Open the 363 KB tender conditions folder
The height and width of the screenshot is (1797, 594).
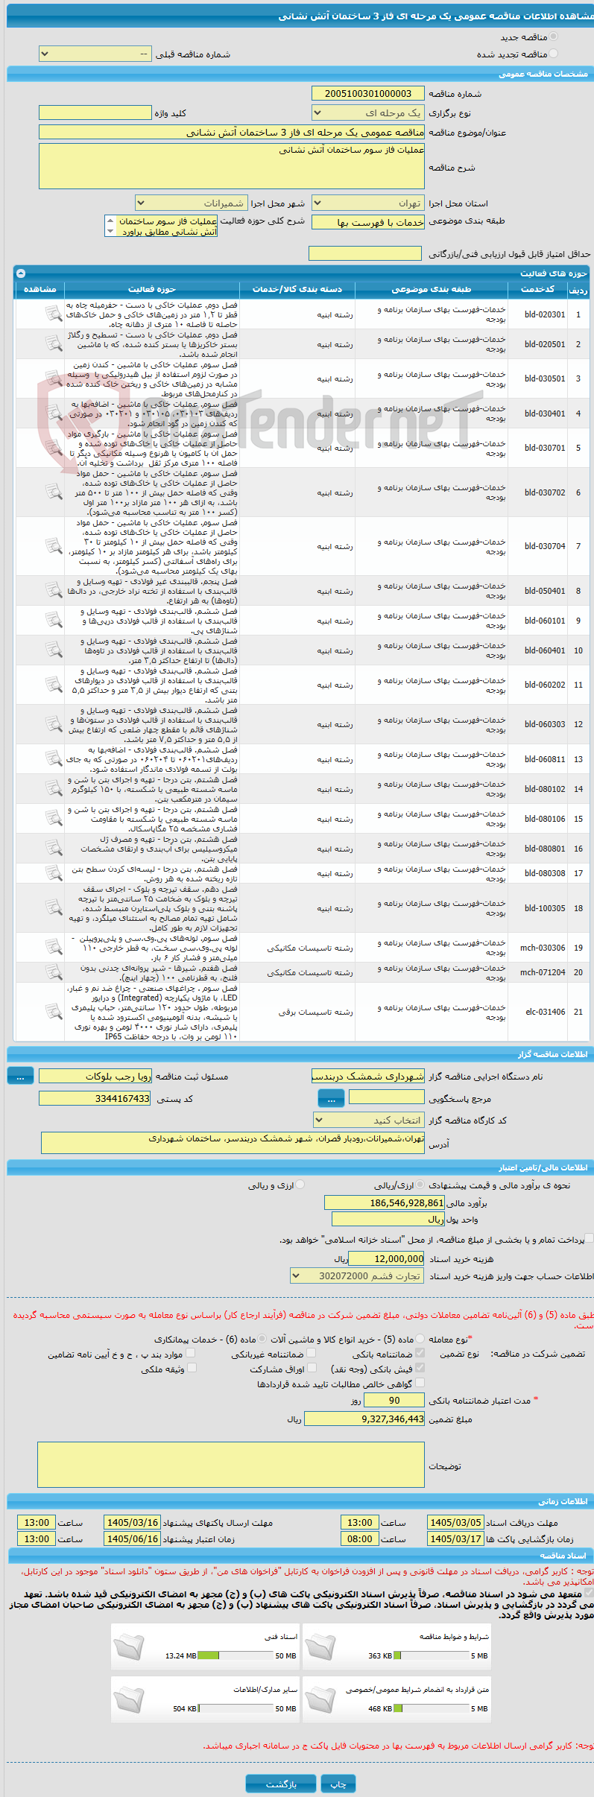320,1647
